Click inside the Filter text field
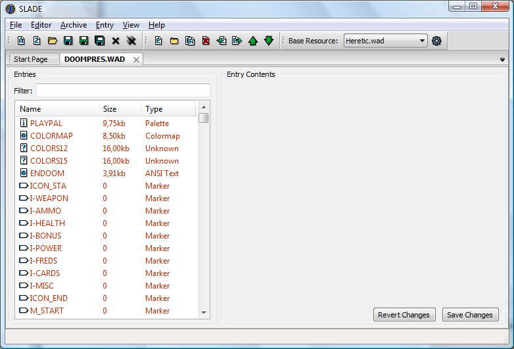This screenshot has width=514, height=349. tap(123, 91)
